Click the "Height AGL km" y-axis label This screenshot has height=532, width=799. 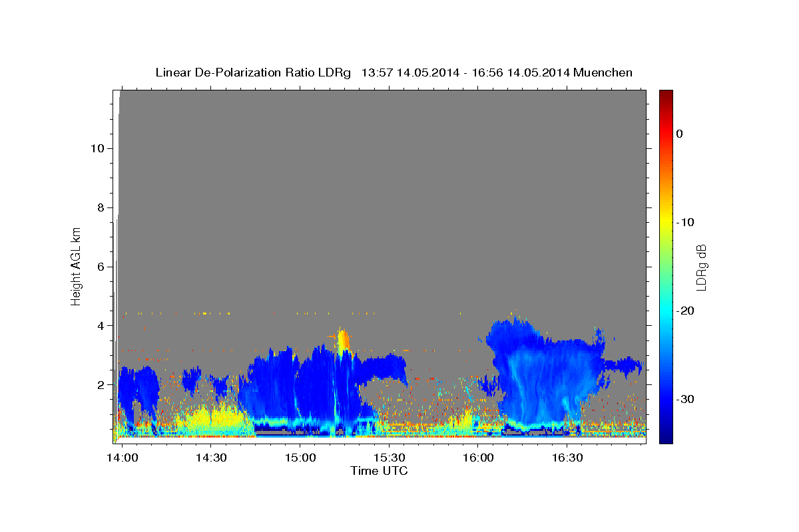coord(76,265)
